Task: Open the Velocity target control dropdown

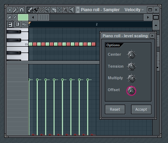Action: point(134,10)
